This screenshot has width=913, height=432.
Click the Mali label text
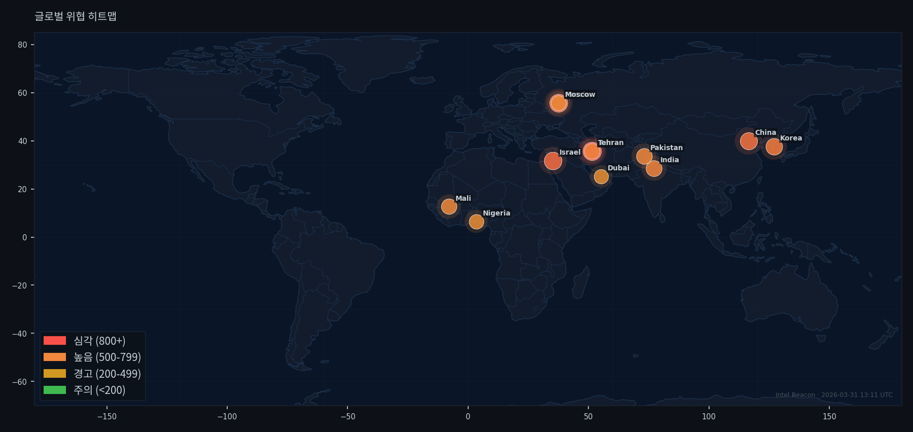click(x=463, y=198)
